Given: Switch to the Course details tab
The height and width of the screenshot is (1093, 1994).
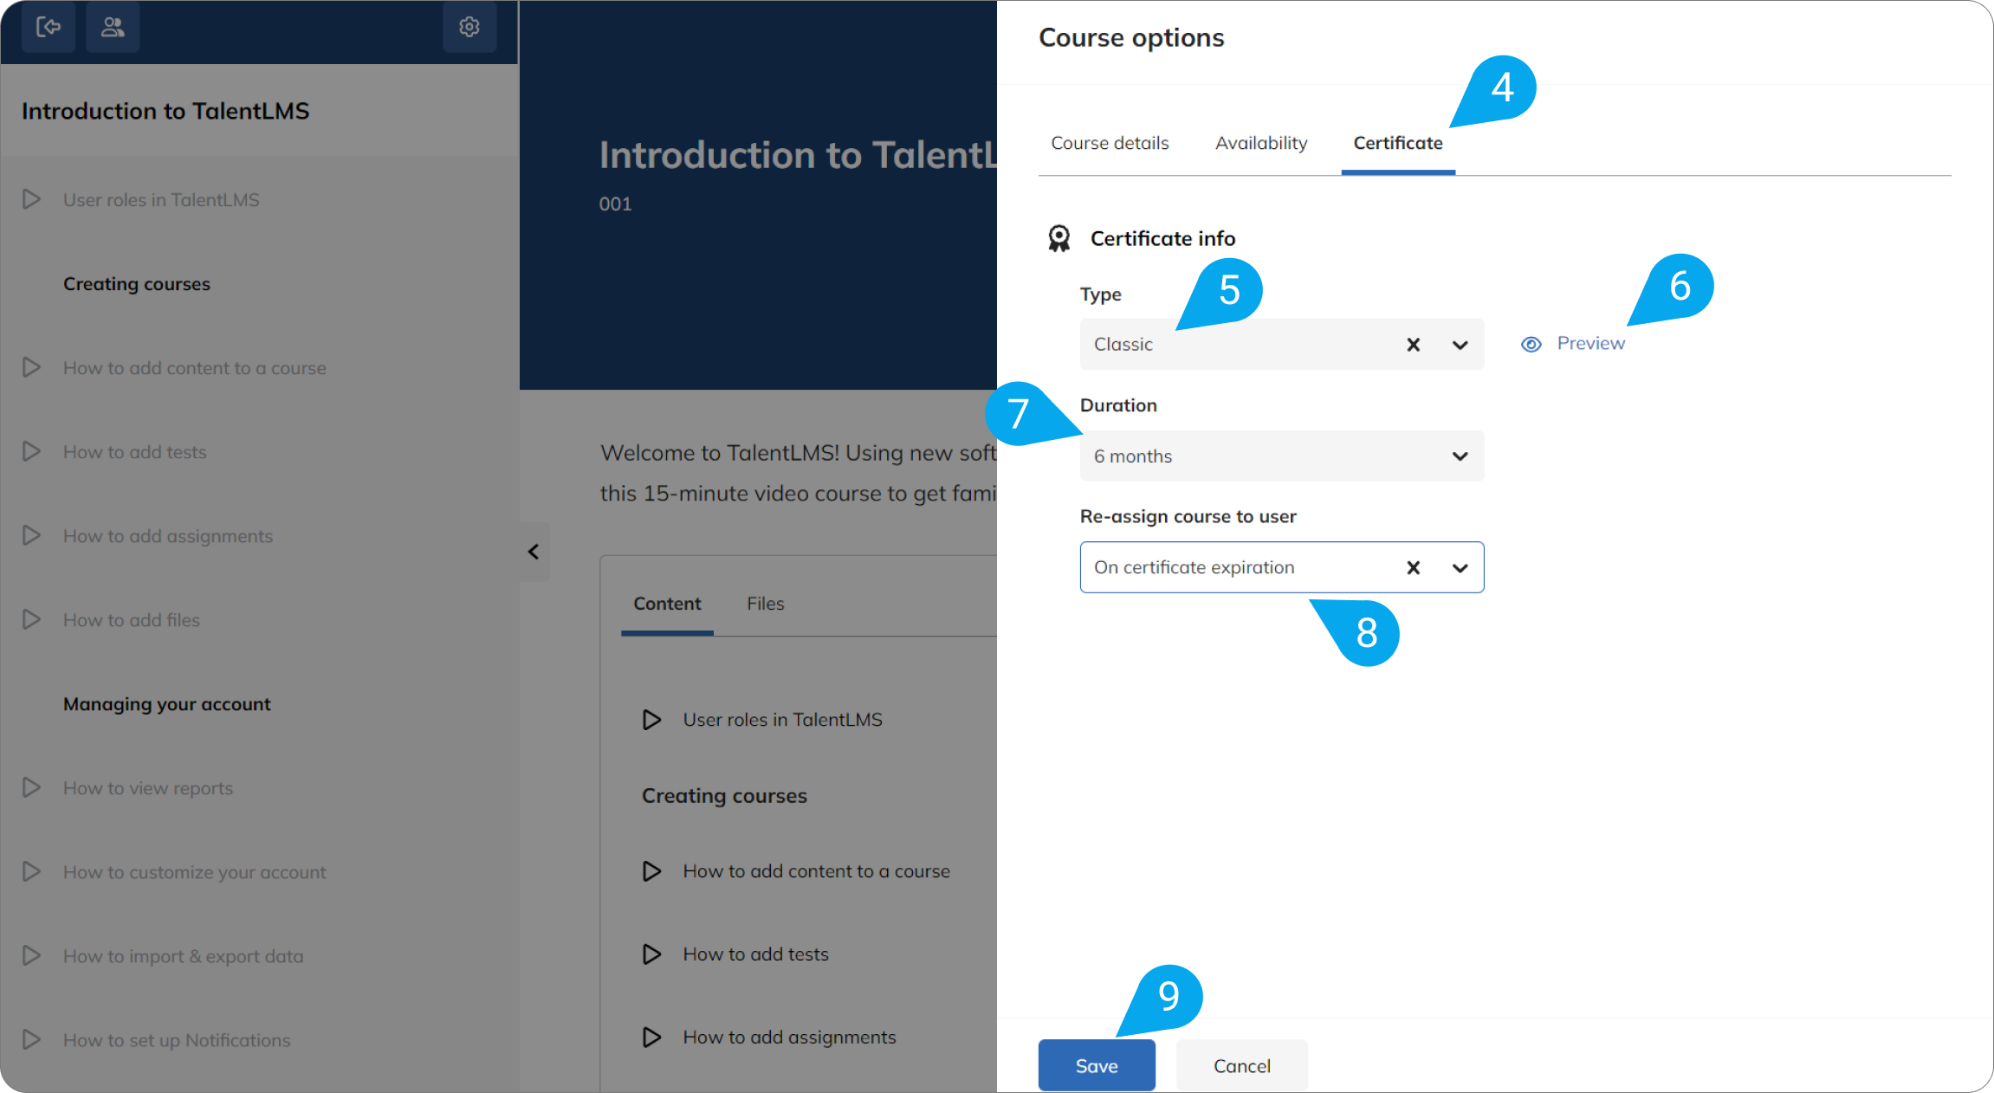Looking at the screenshot, I should tap(1110, 143).
